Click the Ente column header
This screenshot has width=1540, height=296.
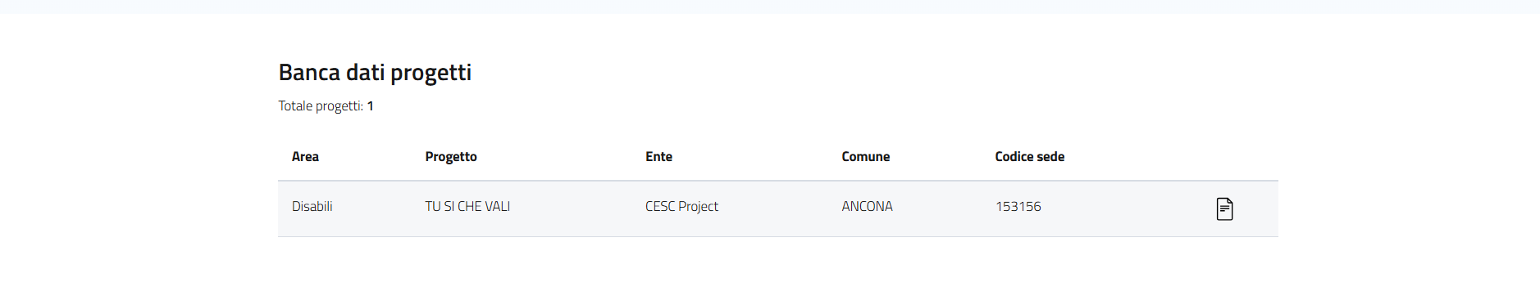[x=658, y=156]
